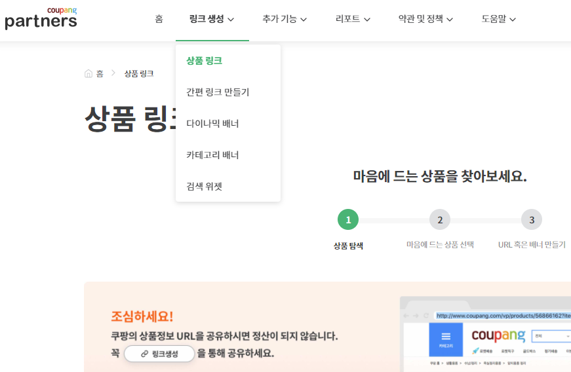Expand the 링크 생성 menu
Image resolution: width=571 pixels, height=372 pixels.
212,19
